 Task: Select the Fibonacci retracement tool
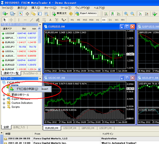pyautogui.click(x=44, y=20)
